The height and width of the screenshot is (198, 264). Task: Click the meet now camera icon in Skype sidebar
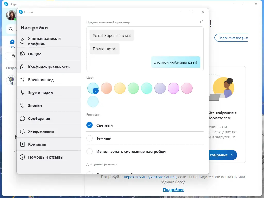(x=13, y=56)
